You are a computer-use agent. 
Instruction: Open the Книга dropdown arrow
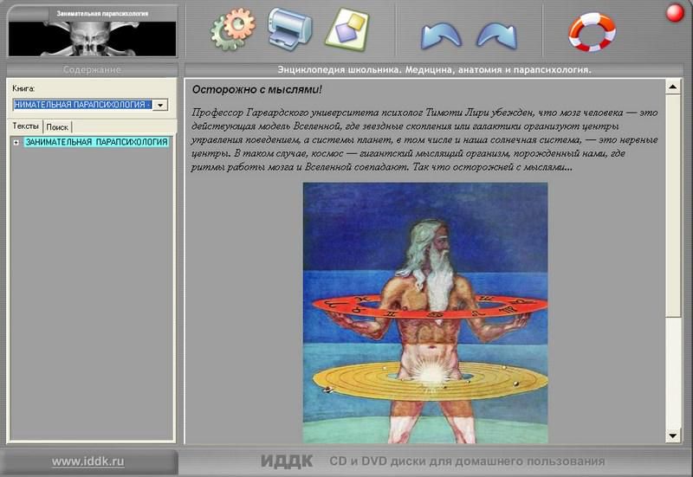tap(160, 105)
